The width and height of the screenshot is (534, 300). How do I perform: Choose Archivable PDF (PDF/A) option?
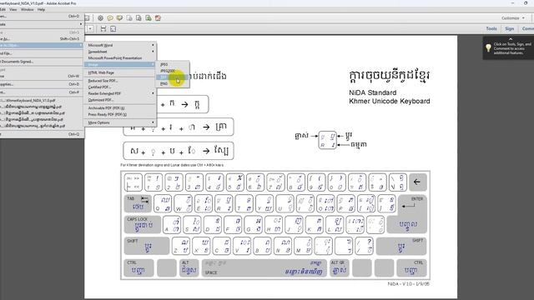(120, 108)
